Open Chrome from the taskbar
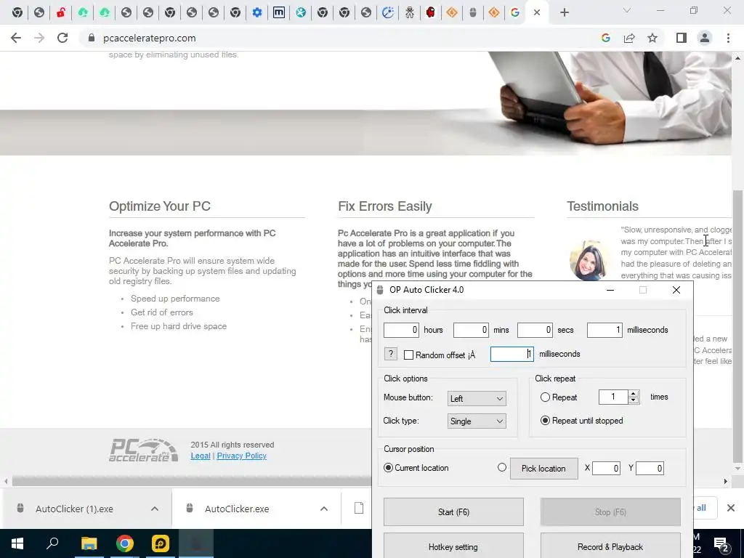The width and height of the screenshot is (744, 558). [x=125, y=543]
